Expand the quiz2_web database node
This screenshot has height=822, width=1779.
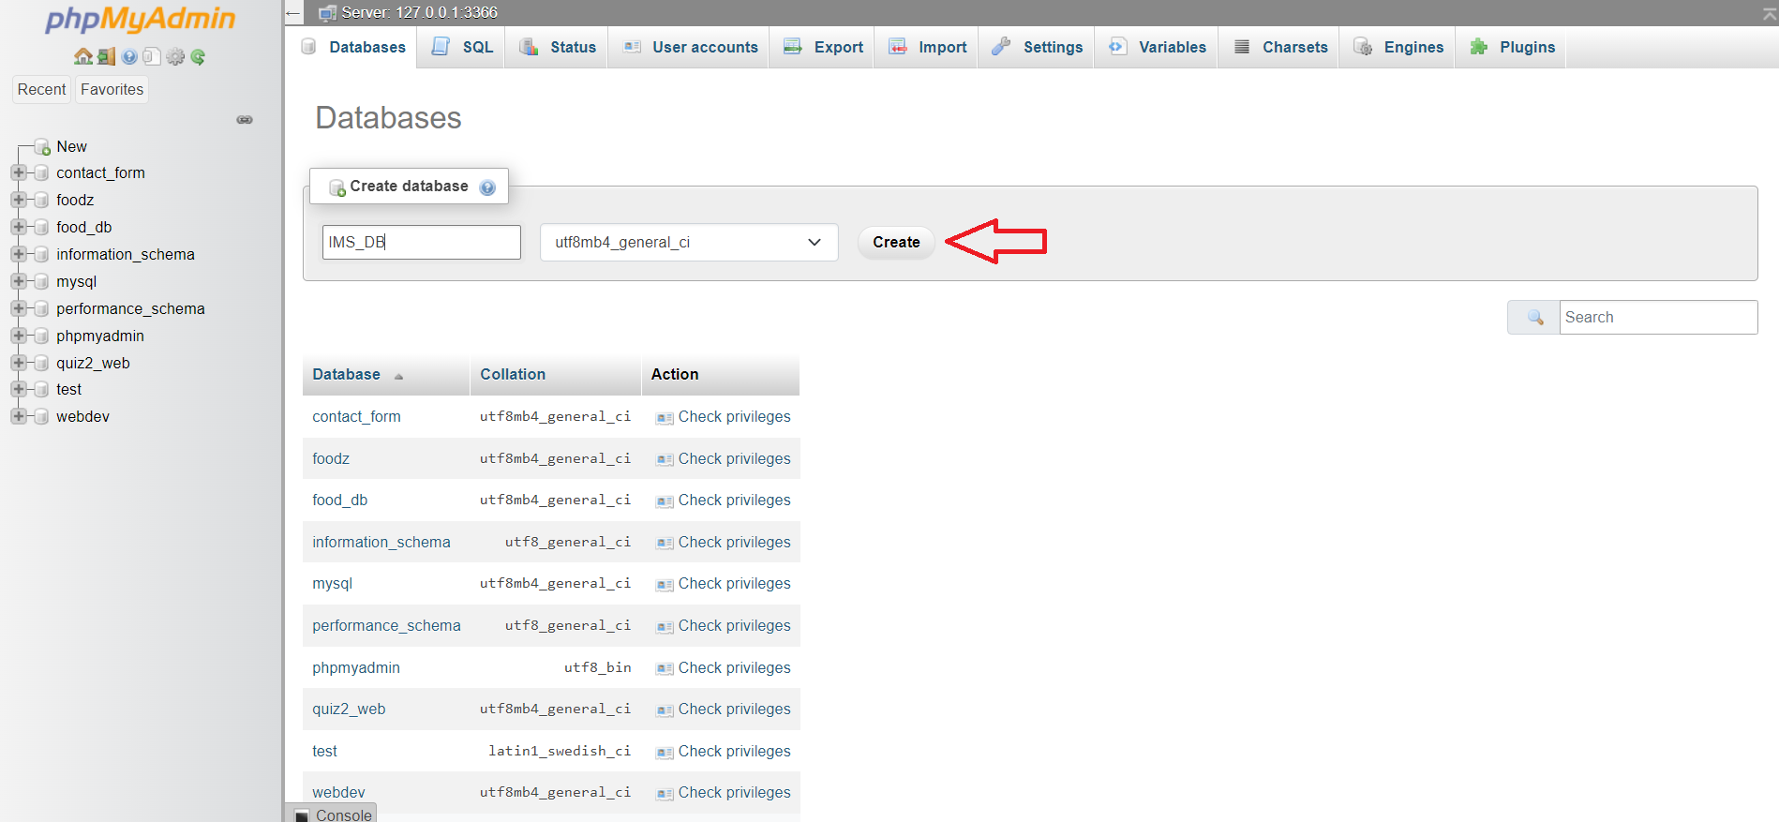18,363
